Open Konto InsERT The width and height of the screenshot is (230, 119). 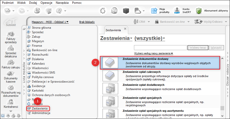182,11
